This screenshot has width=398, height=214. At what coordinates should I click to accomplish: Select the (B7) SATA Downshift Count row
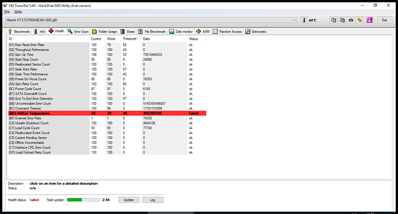(x=107, y=93)
